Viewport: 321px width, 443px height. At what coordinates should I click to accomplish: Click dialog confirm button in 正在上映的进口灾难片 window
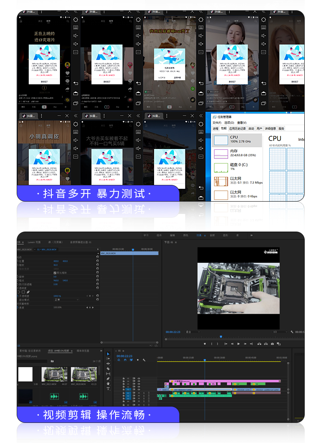click(x=44, y=81)
